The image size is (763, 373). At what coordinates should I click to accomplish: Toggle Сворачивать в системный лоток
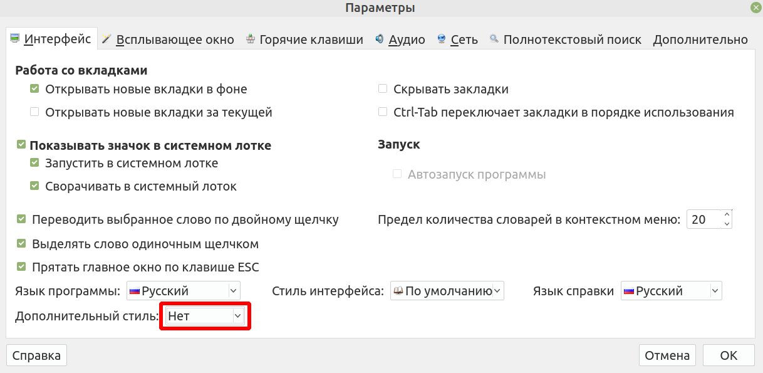(133, 186)
